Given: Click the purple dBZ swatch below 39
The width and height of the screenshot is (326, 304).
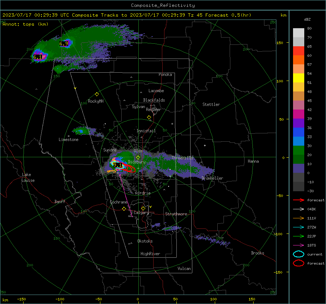Looking at the screenshot, I should (x=298, y=123).
